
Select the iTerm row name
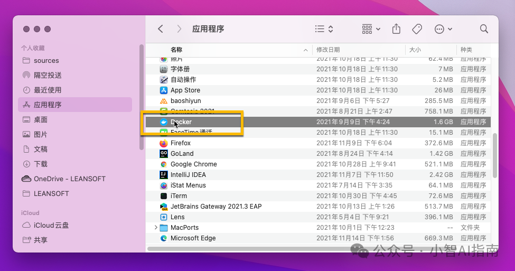coord(179,196)
